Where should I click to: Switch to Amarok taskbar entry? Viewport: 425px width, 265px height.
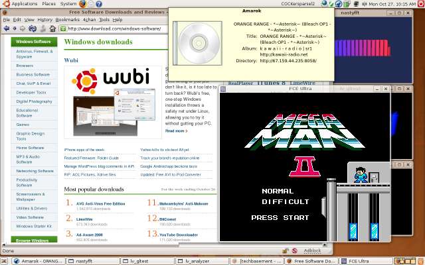click(39, 261)
